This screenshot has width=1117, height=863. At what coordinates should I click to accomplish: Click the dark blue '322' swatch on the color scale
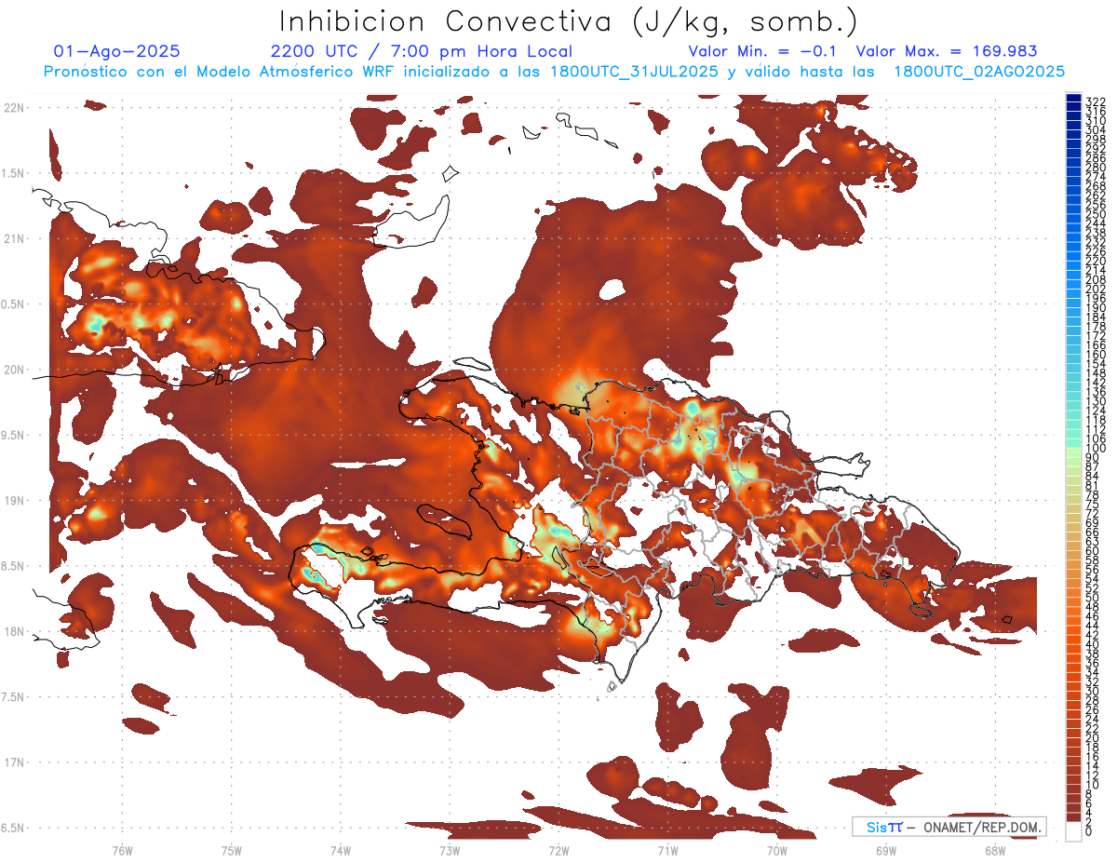tap(1074, 99)
